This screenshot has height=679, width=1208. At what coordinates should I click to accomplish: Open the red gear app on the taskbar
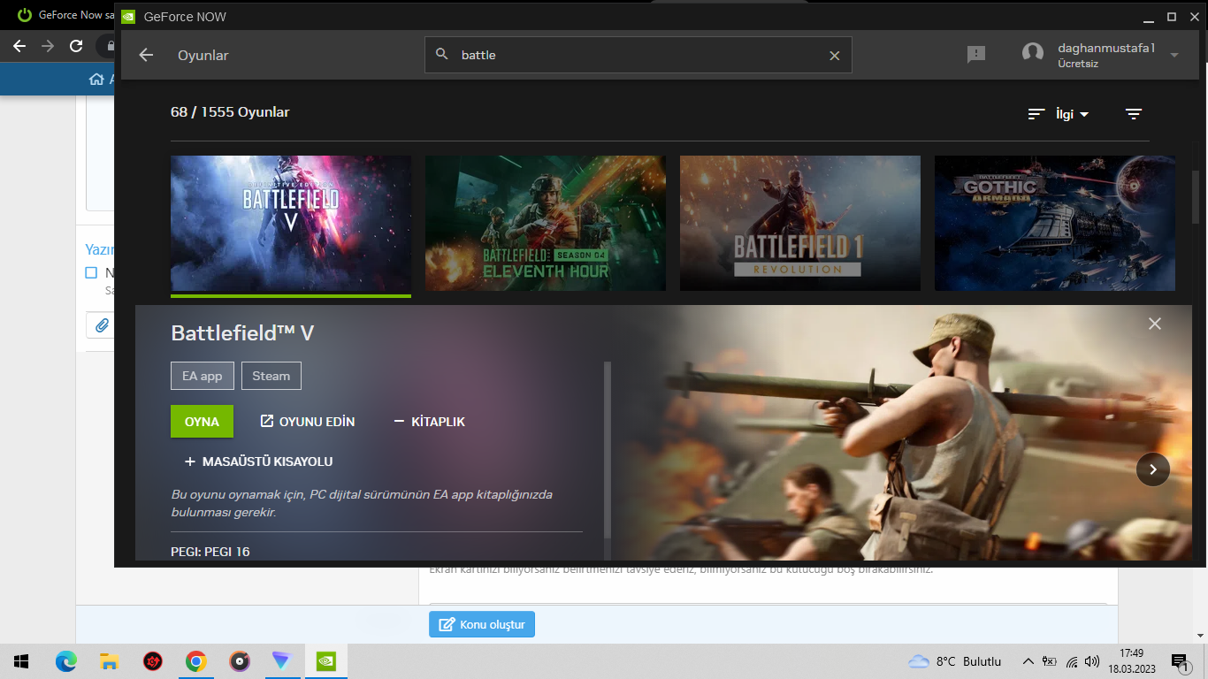153,660
